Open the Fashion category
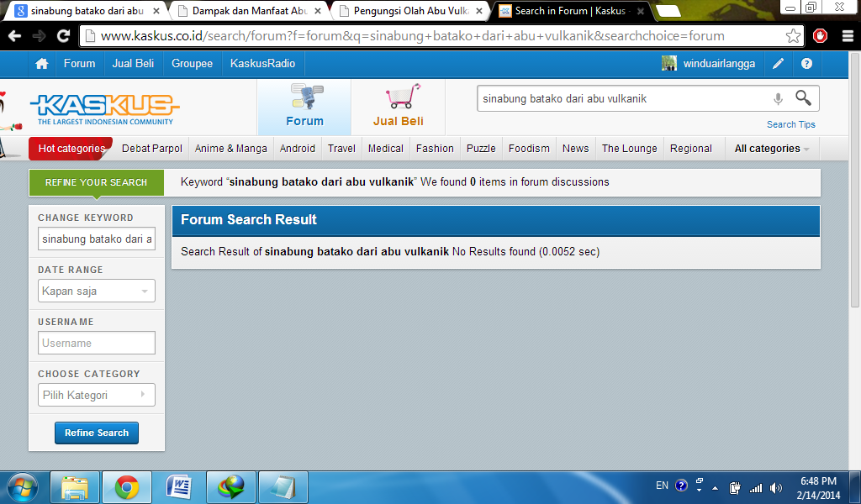Screen dimensions: 861x504 pos(435,149)
